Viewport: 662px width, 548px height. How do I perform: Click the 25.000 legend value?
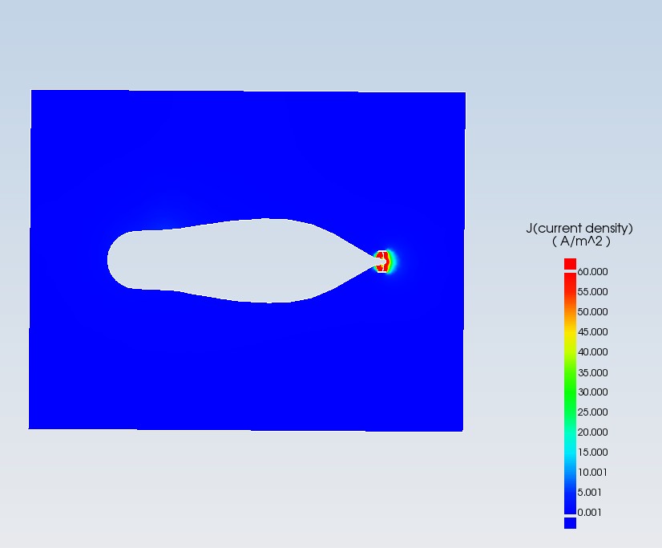pos(592,412)
